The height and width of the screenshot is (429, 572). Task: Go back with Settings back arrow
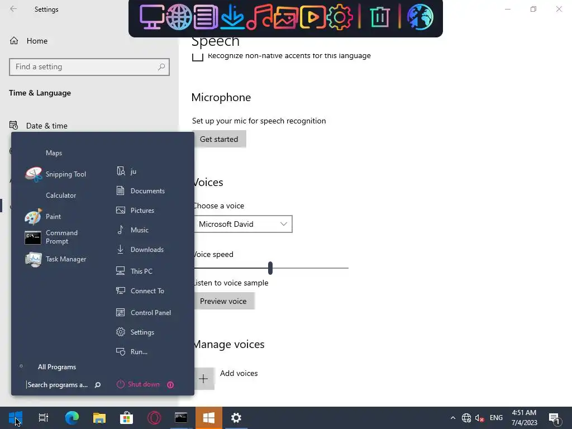tap(13, 9)
